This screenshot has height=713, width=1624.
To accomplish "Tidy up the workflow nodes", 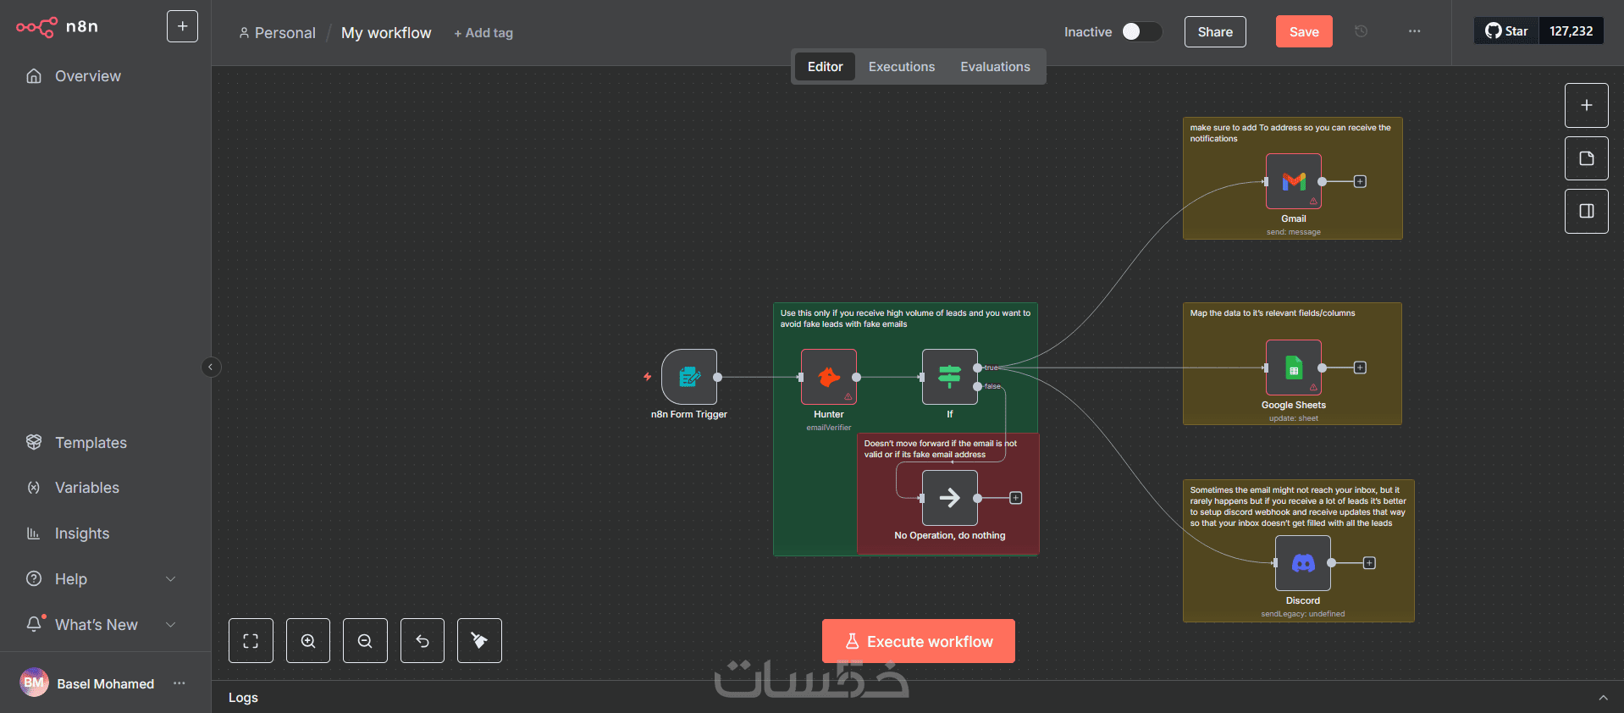I will pos(479,640).
